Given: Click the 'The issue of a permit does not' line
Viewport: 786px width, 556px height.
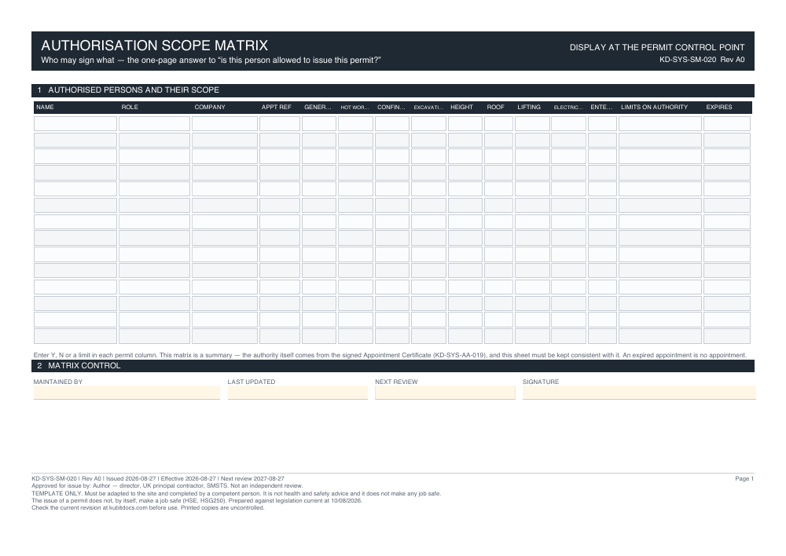Looking at the screenshot, I should (x=196, y=500).
